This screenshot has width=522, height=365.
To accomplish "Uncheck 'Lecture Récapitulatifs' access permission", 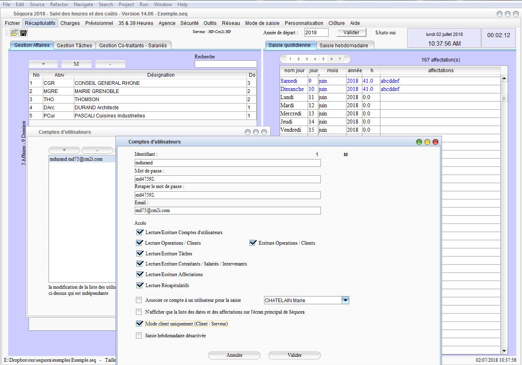I will [x=140, y=285].
